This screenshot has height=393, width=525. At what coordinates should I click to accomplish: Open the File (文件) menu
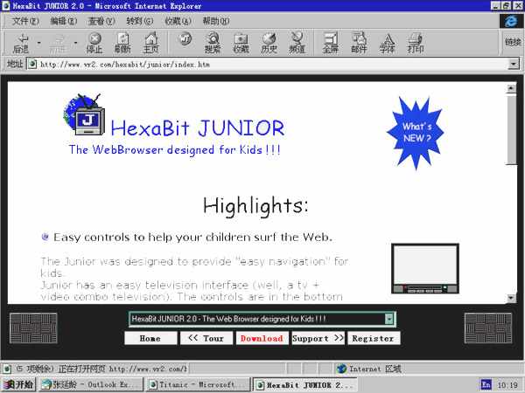point(24,21)
